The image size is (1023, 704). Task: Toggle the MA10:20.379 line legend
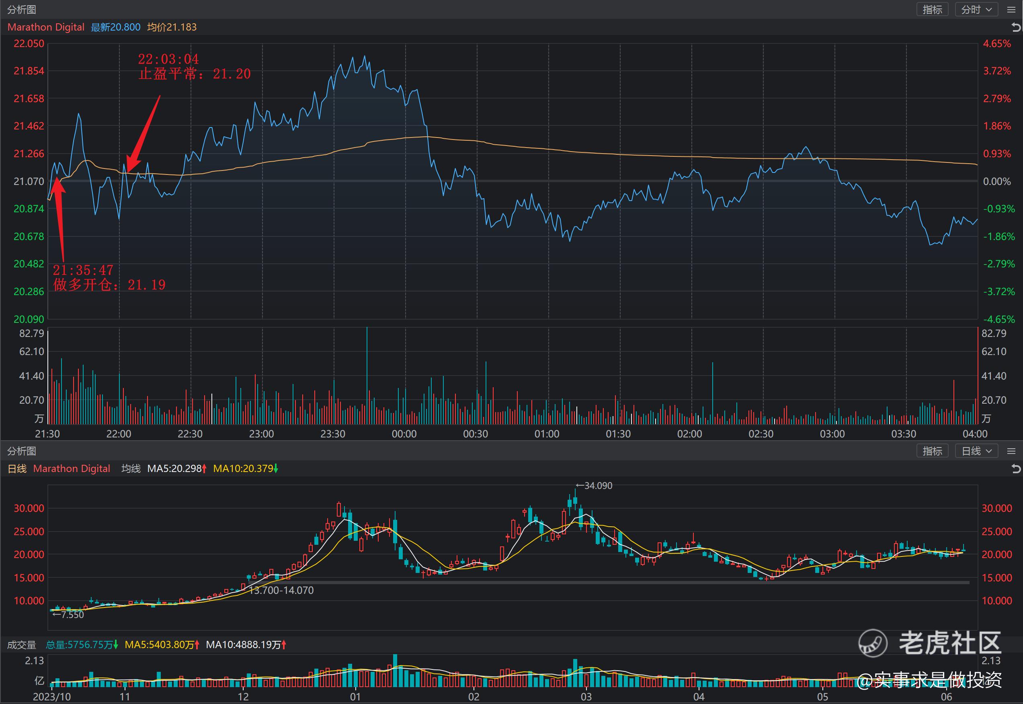(x=243, y=469)
